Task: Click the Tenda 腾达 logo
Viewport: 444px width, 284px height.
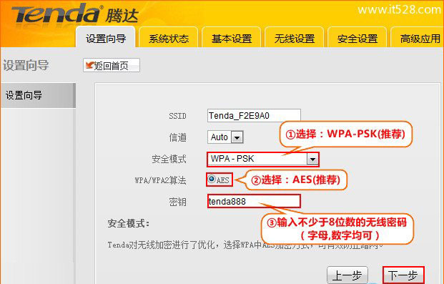Action: [x=75, y=14]
